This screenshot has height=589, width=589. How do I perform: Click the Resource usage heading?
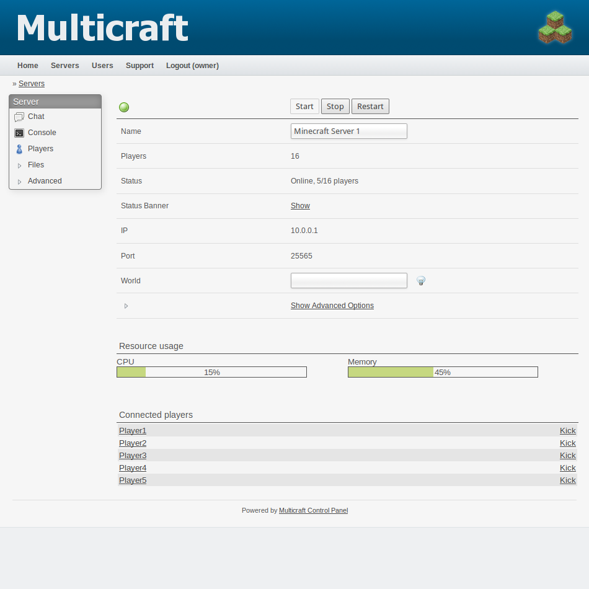point(151,346)
